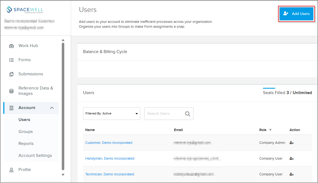Collapse the Account menu chevron

52,108
